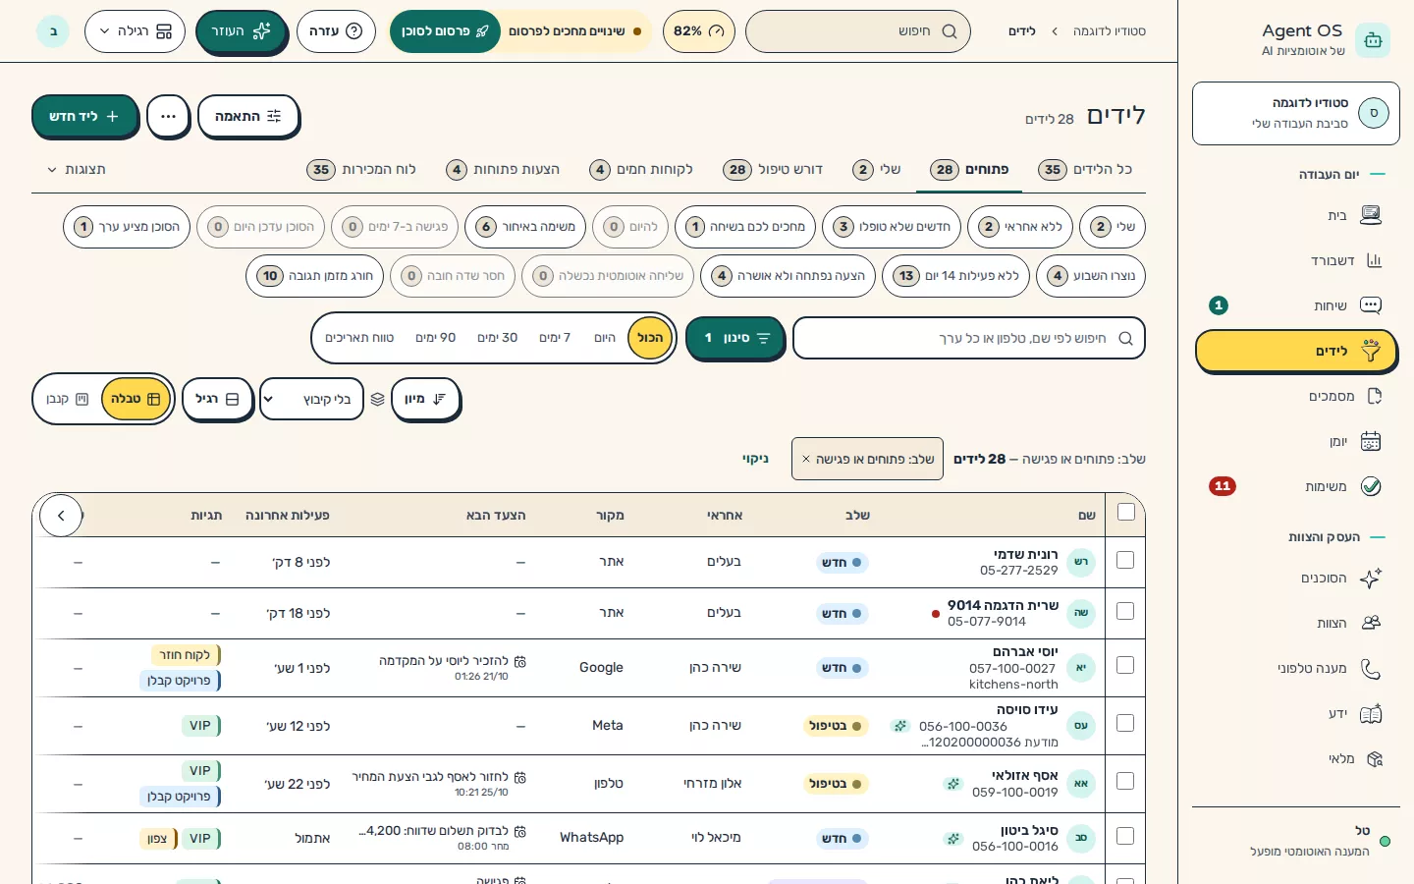Open יומן calendar in sidebar
The height and width of the screenshot is (884, 1414).
(x=1296, y=441)
